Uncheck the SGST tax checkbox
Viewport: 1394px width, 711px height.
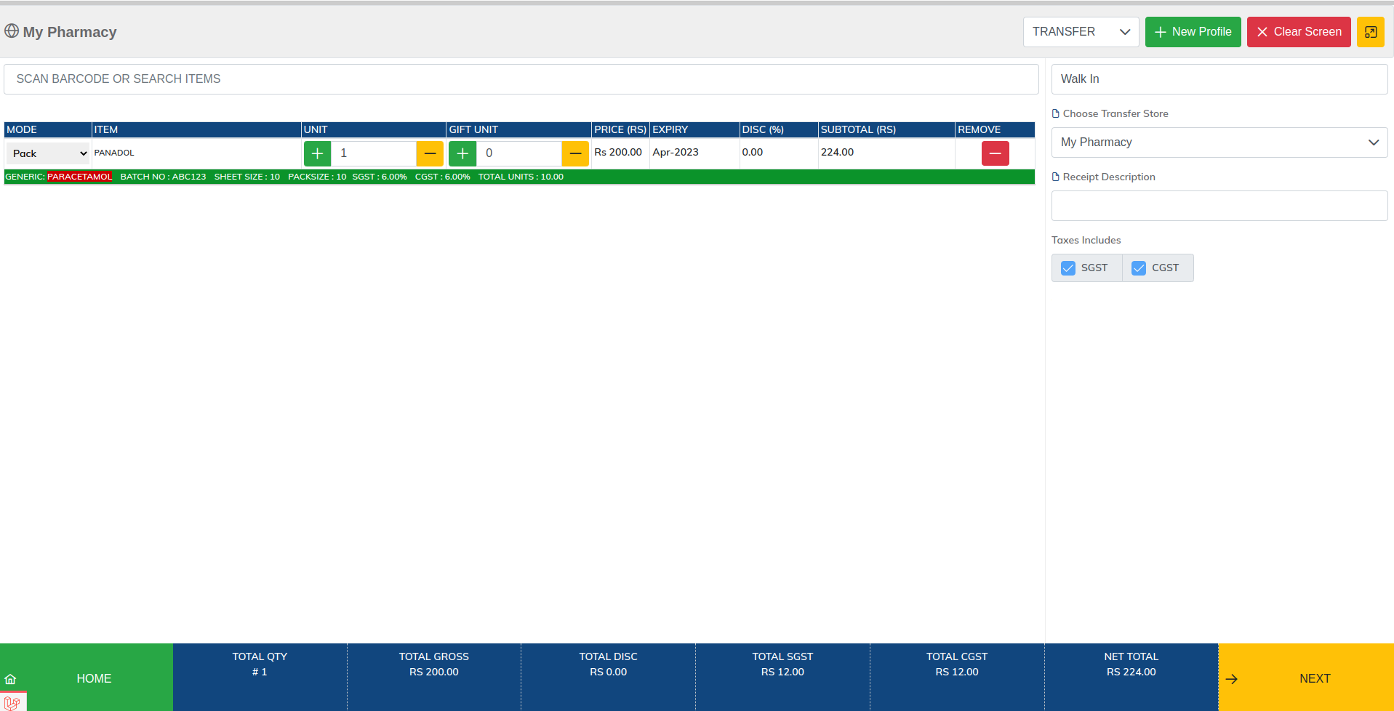click(x=1068, y=268)
